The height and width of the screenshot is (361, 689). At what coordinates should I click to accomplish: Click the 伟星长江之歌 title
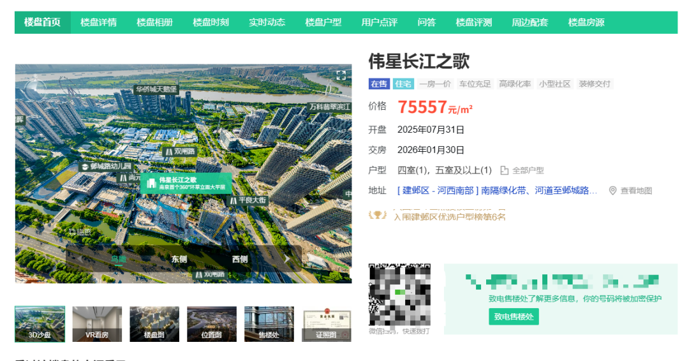(419, 61)
